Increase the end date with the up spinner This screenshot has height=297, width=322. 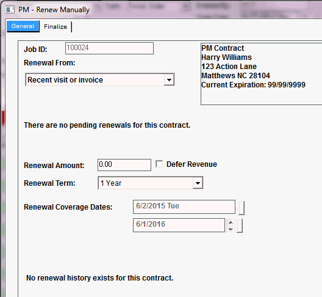(x=231, y=222)
